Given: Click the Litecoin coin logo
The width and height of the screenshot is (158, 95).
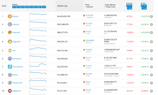Looking at the screenshot, I should click(10, 24).
